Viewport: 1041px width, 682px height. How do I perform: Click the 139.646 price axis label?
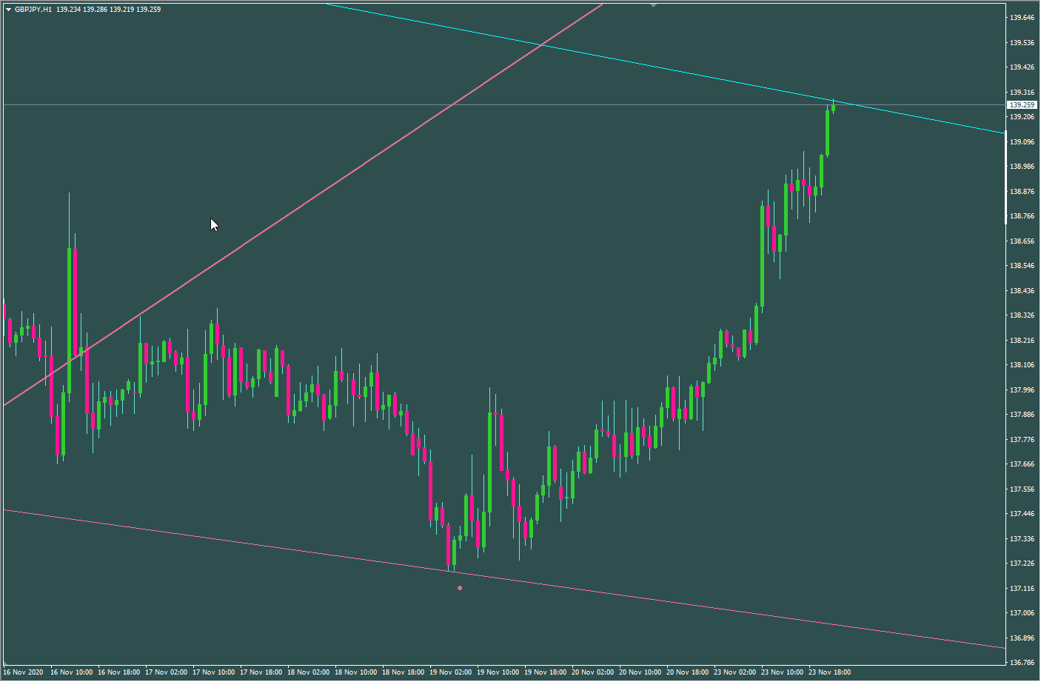click(1022, 18)
